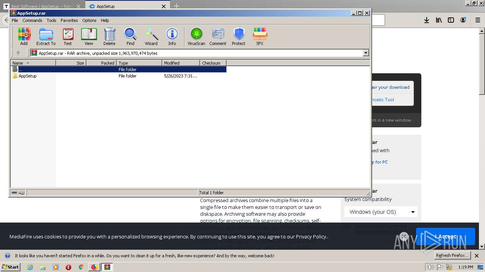The image size is (485, 272).
Task: Run Test on the archive
Action: coord(68,37)
